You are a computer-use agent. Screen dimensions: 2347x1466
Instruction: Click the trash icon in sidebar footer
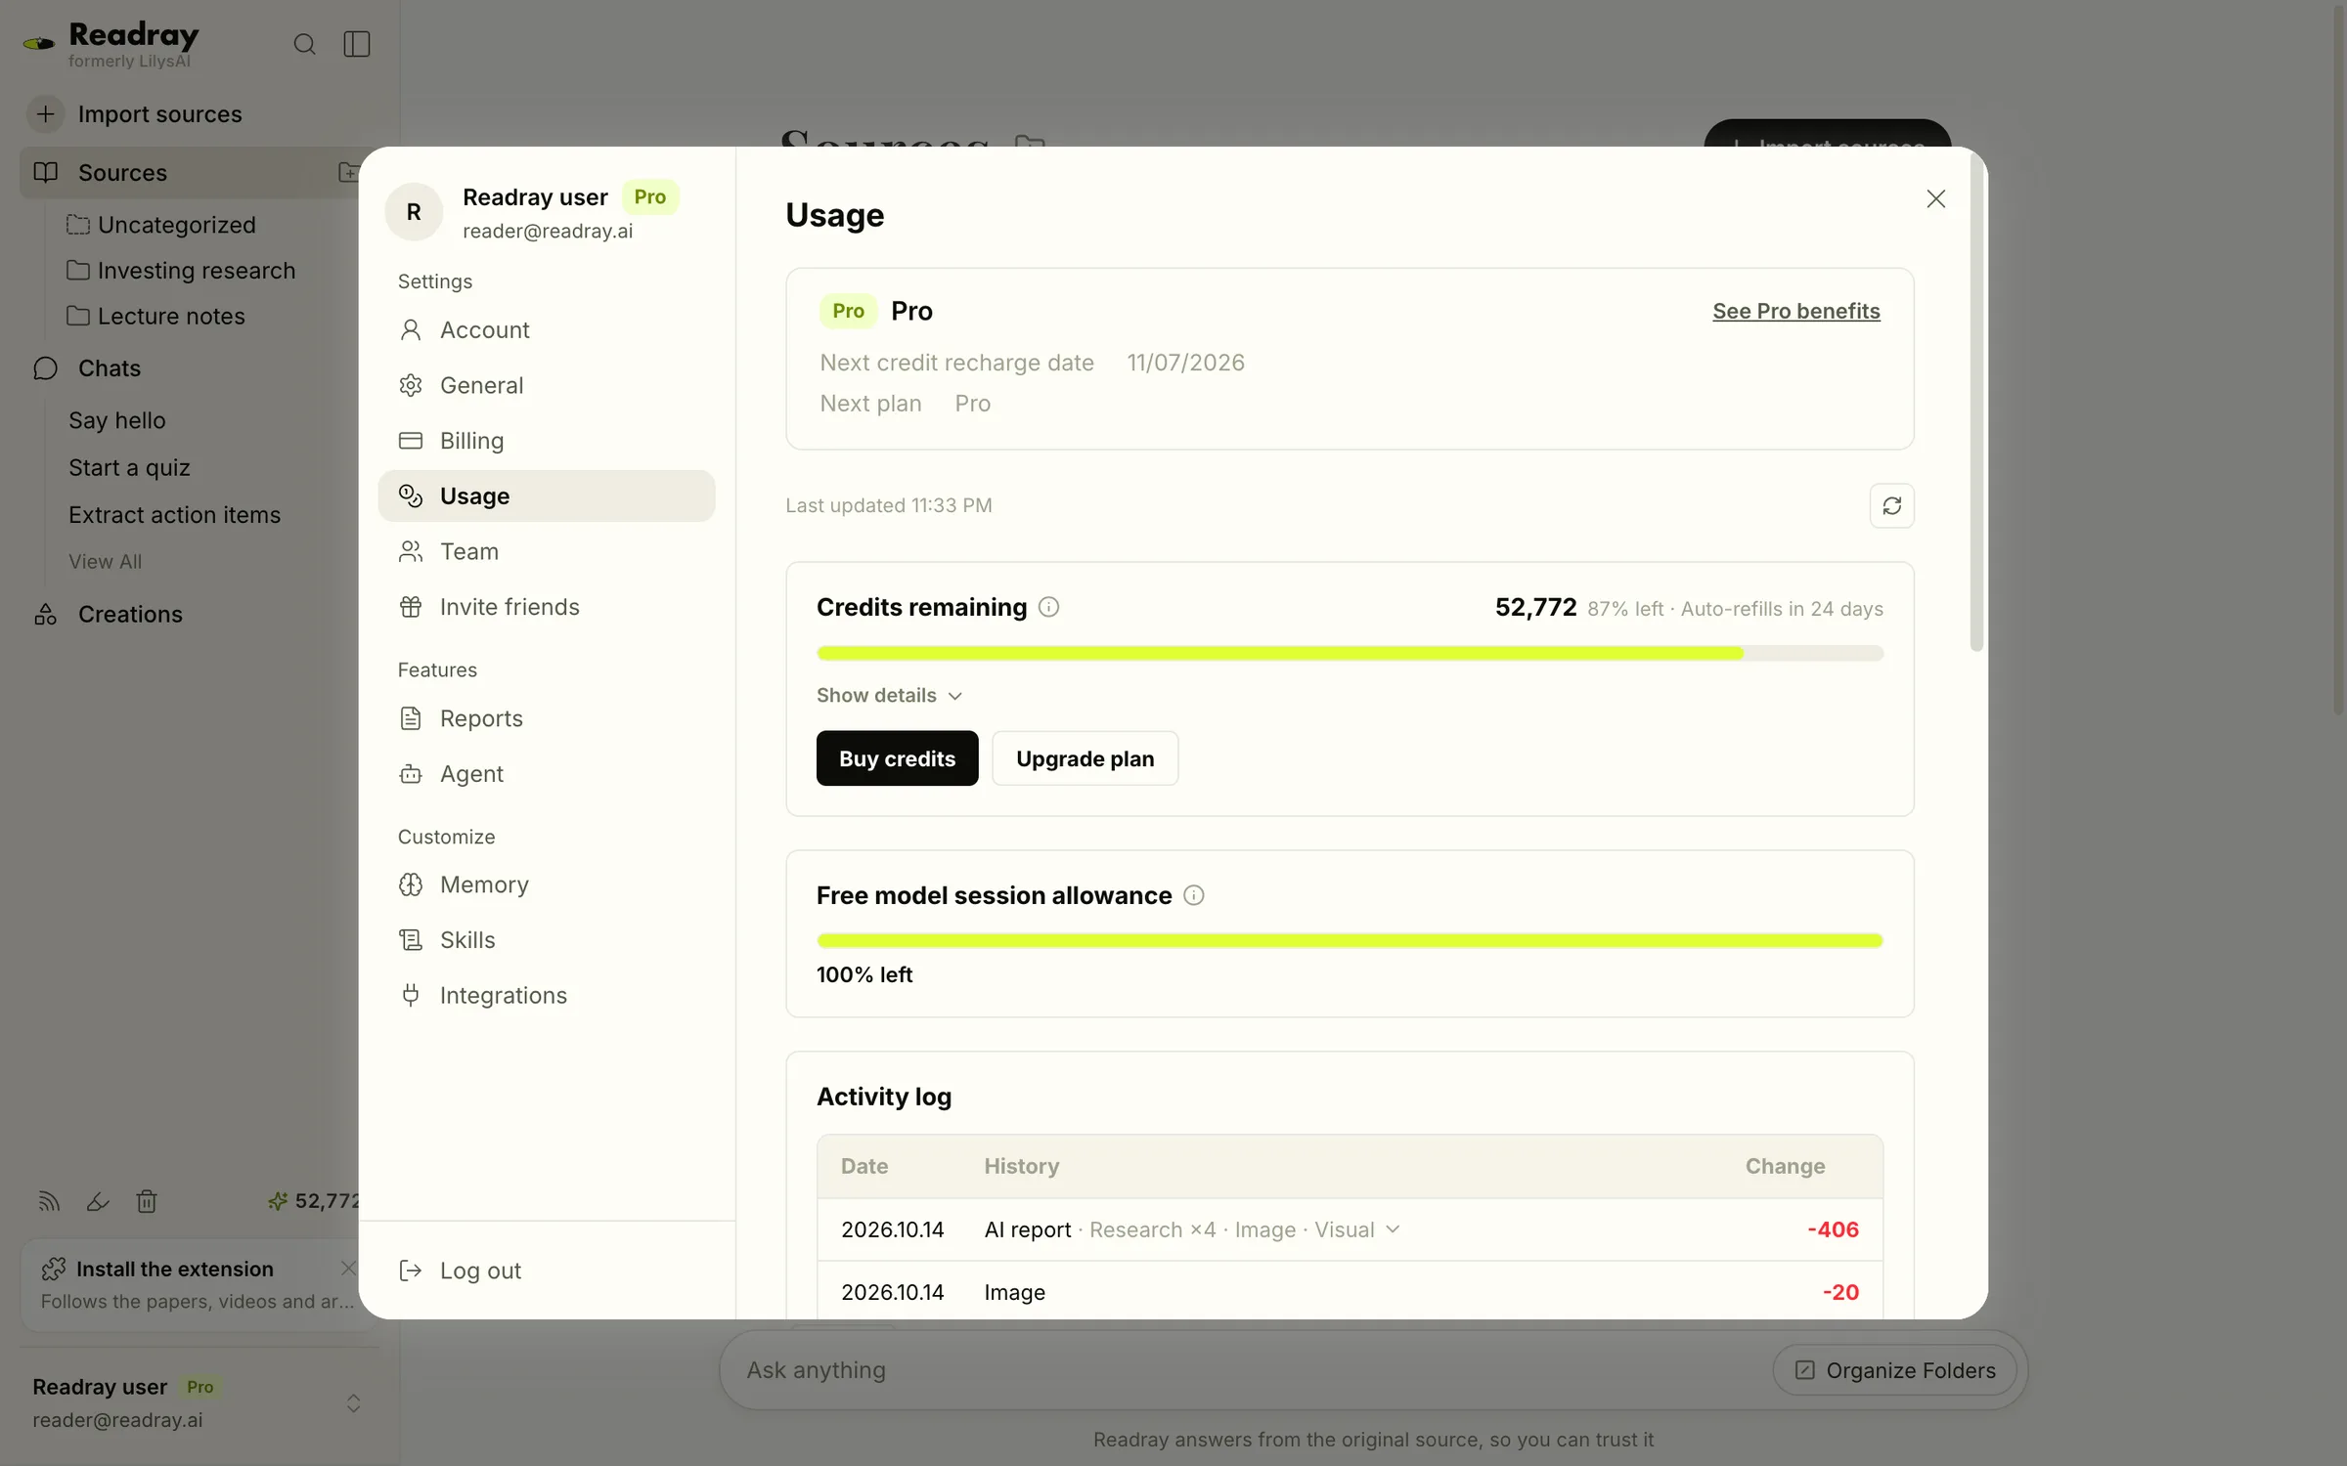click(147, 1201)
